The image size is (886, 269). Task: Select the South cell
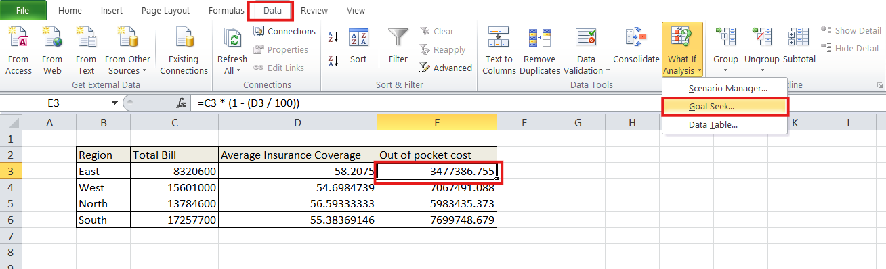(x=104, y=220)
